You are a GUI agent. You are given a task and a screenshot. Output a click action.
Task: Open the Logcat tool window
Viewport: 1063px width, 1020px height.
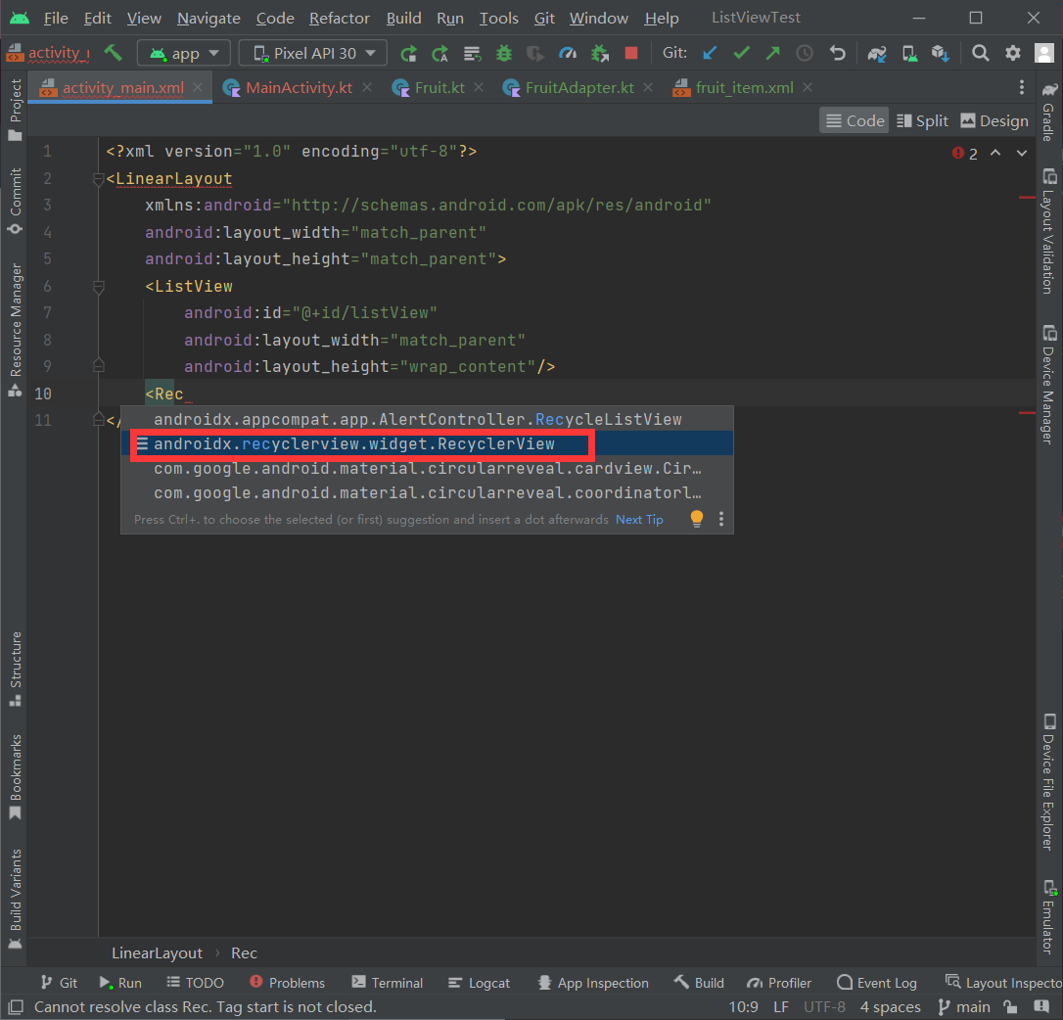(479, 983)
